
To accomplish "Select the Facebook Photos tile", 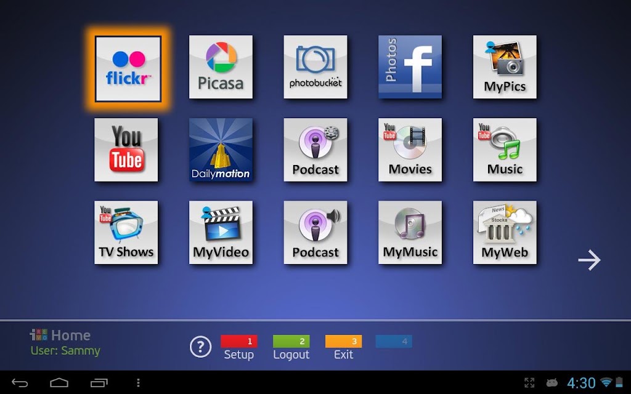I will point(410,66).
